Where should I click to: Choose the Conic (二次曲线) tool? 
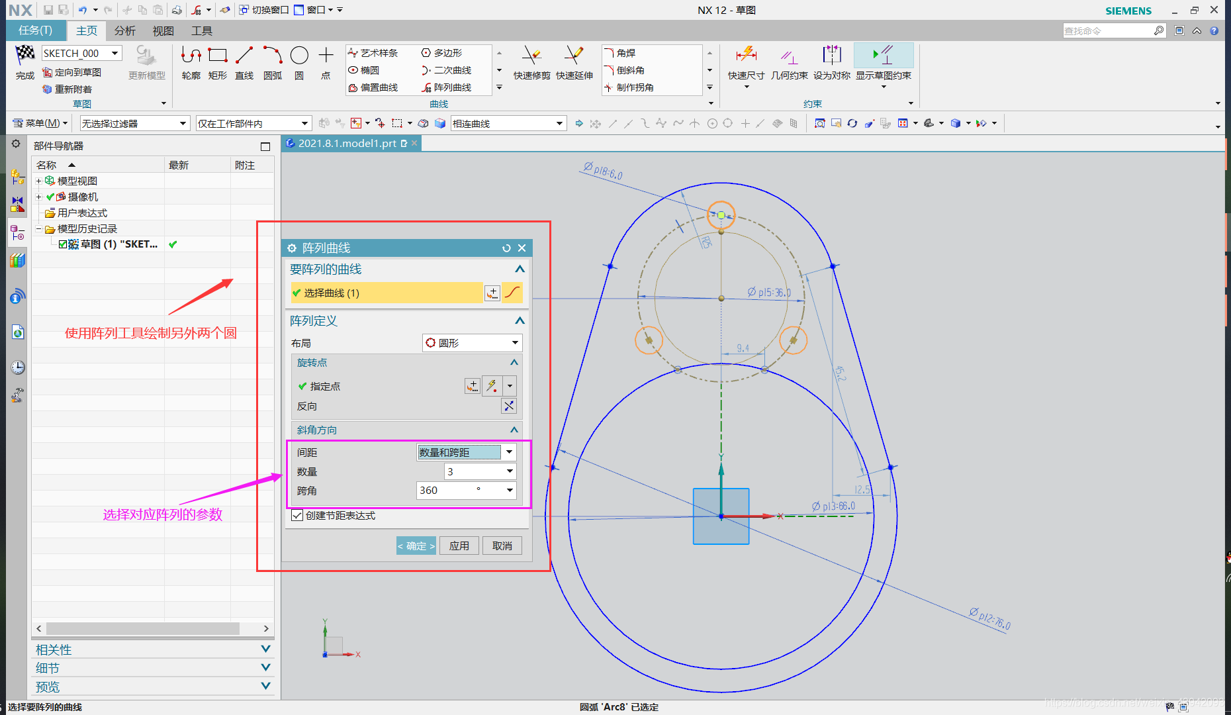point(447,70)
